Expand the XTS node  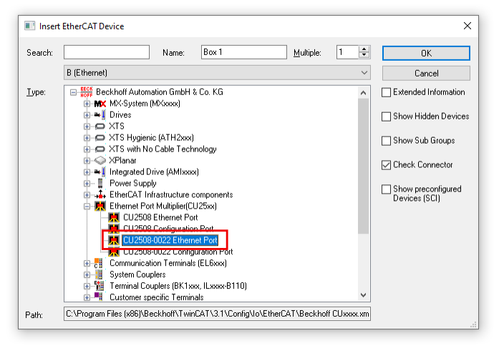pyautogui.click(x=87, y=126)
